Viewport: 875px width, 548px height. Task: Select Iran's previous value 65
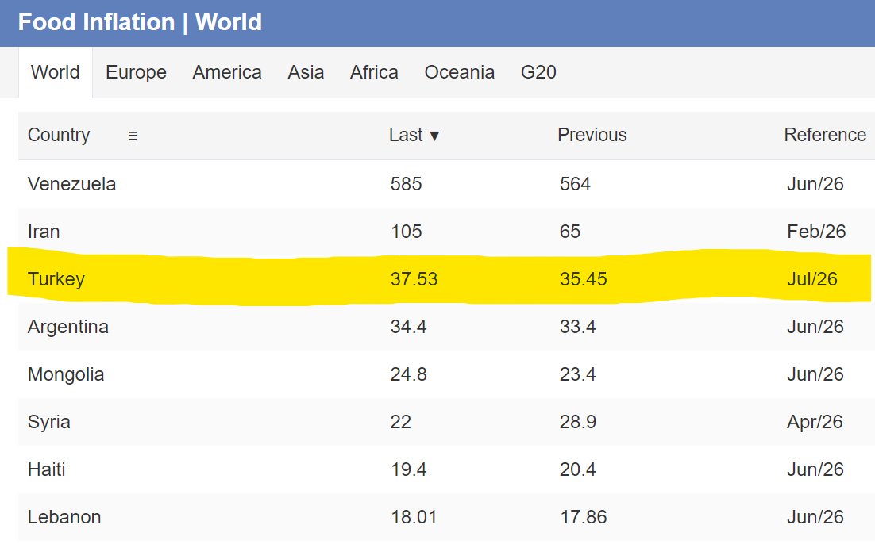pos(570,232)
